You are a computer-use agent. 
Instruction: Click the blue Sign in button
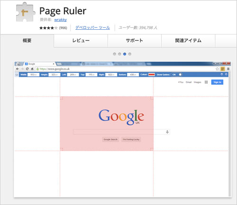click(217, 82)
